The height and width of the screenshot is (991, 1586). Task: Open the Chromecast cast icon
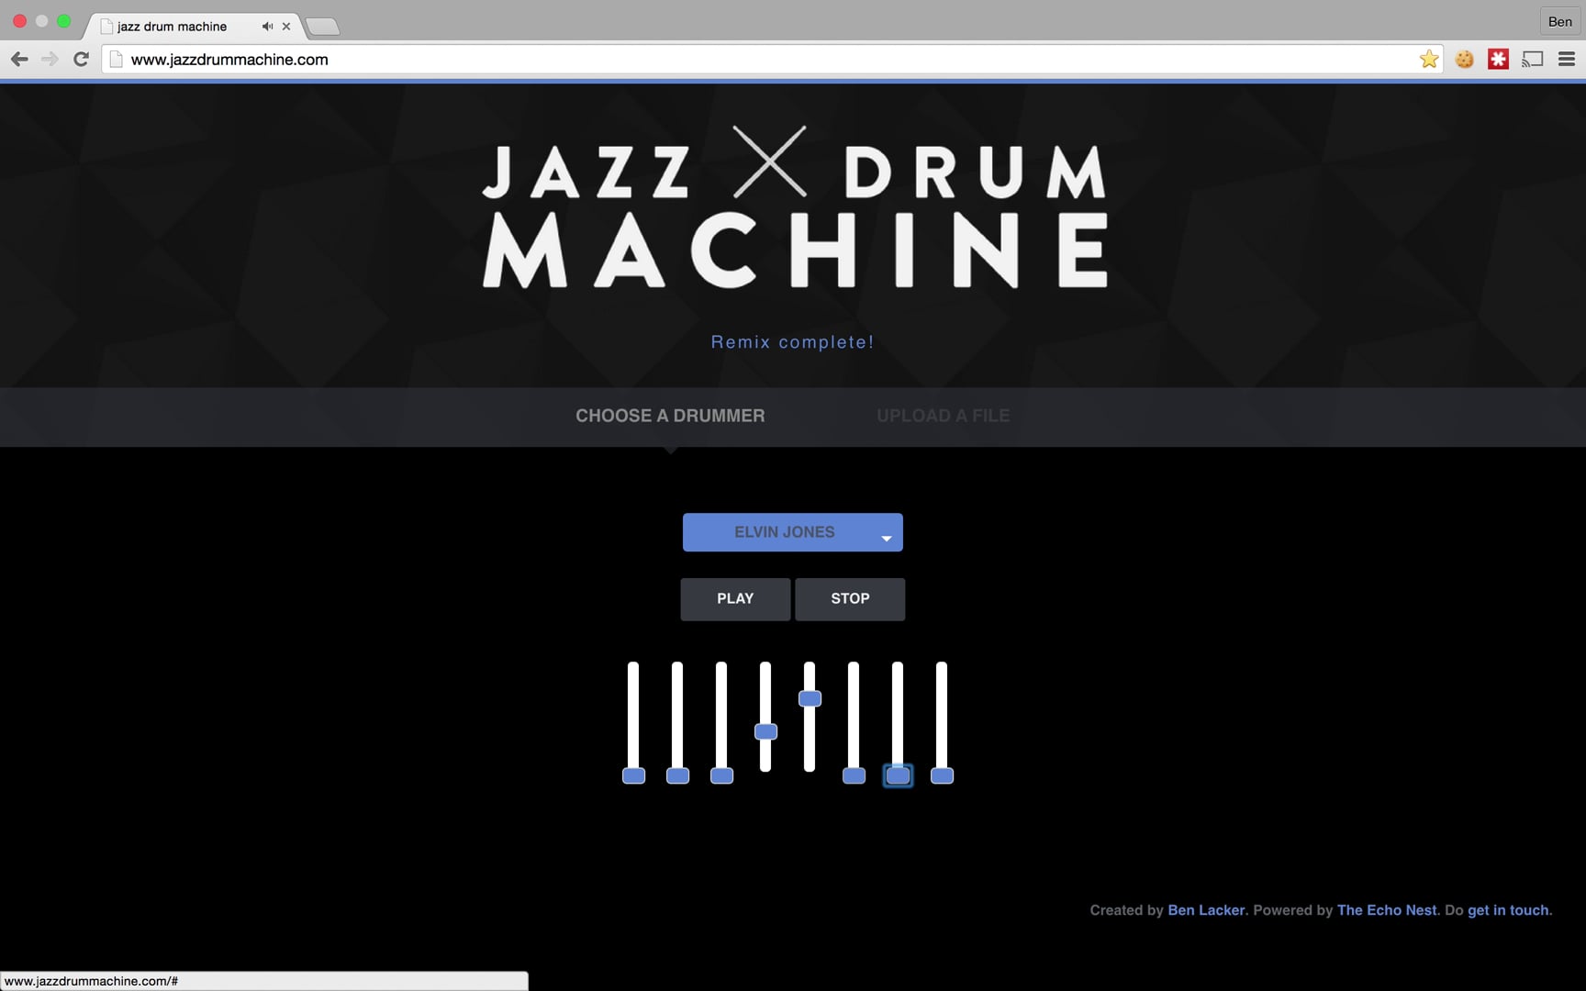coord(1532,59)
